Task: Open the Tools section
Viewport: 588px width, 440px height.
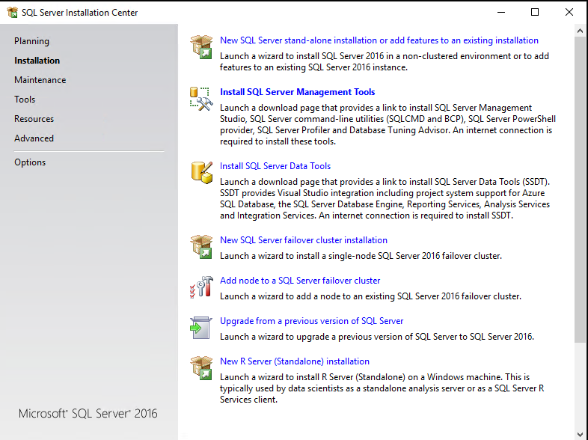Action: click(25, 100)
